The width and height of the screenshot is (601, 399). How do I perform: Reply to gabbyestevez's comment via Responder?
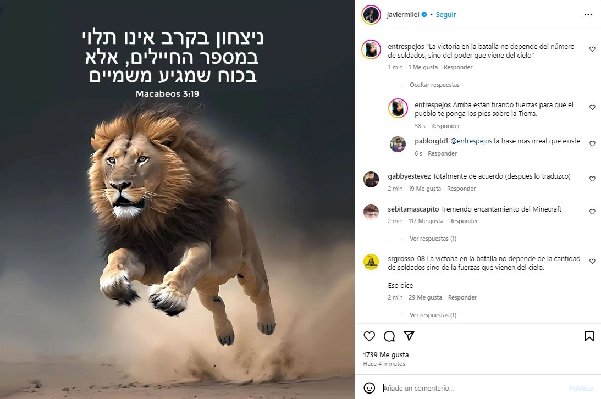(x=461, y=189)
